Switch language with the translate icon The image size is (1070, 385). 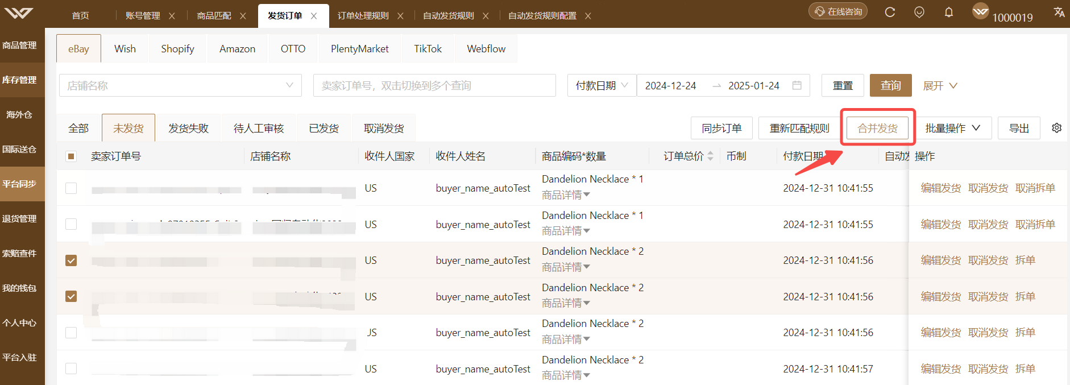pyautogui.click(x=1059, y=12)
